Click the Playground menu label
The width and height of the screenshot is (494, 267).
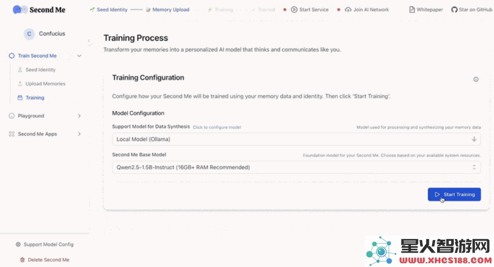coord(31,116)
